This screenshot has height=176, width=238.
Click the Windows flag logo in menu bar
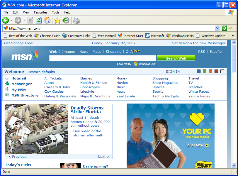(x=231, y=12)
